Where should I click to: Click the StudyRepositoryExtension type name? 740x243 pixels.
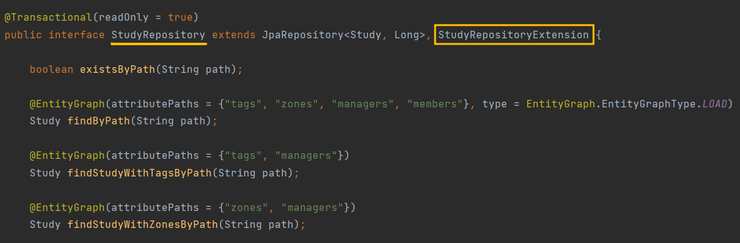coord(514,35)
